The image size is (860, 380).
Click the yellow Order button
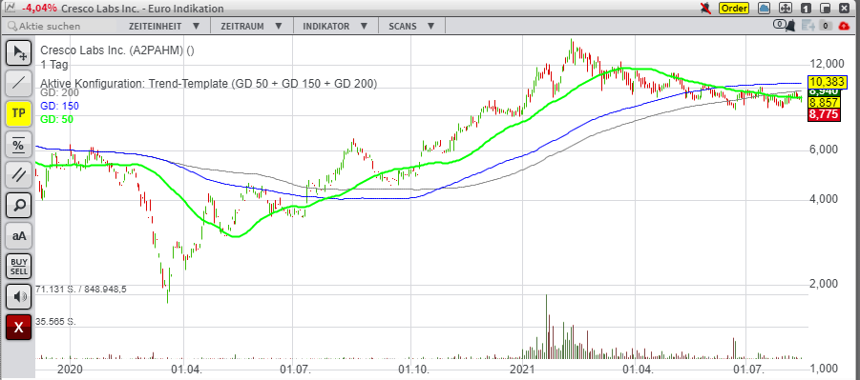(x=734, y=9)
